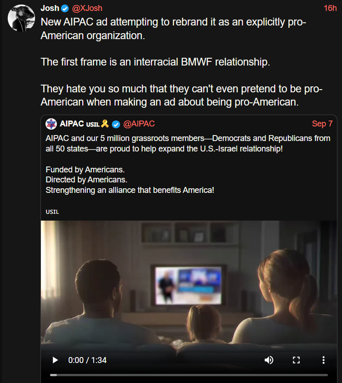Mute the video with the speaker icon
This screenshot has width=342, height=383.
pyautogui.click(x=269, y=360)
